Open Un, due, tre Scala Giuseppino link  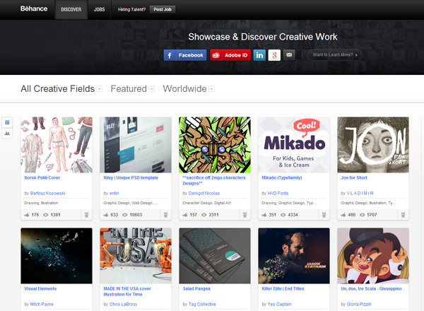[x=371, y=288]
